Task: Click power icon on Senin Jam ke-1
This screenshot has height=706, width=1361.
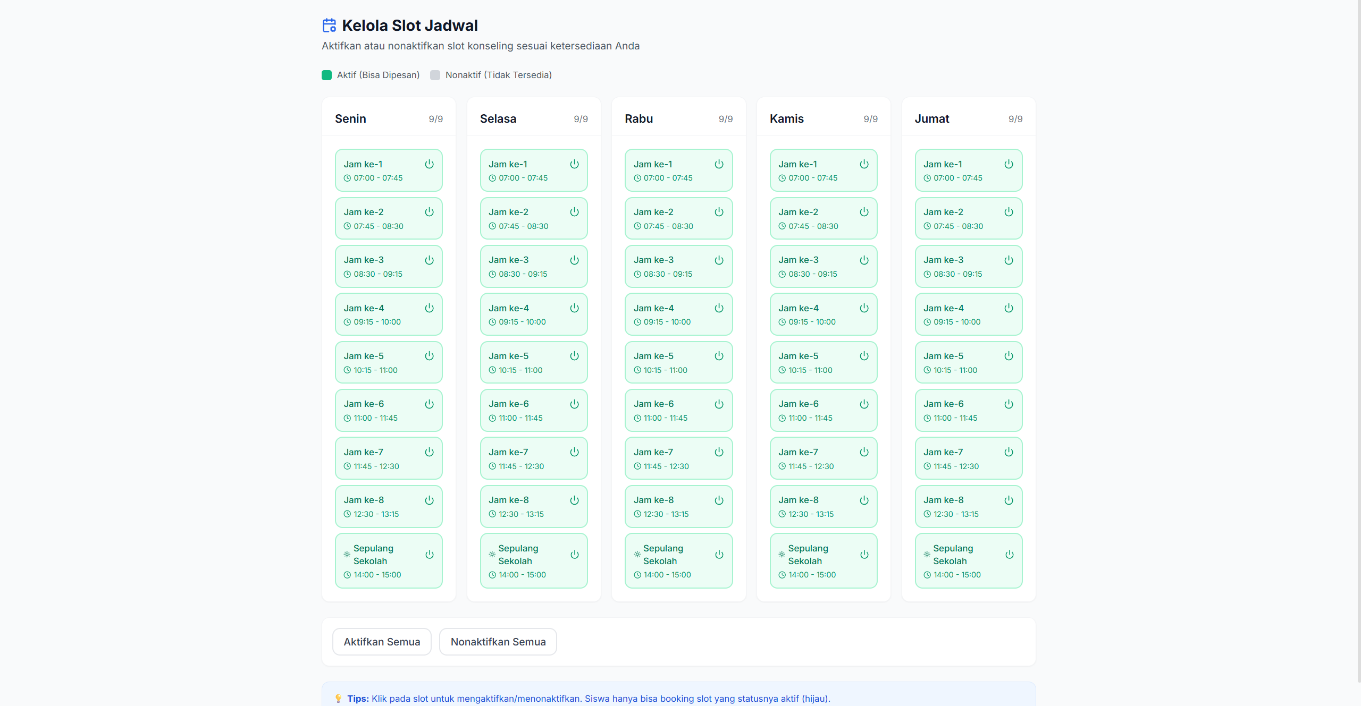Action: point(429,164)
